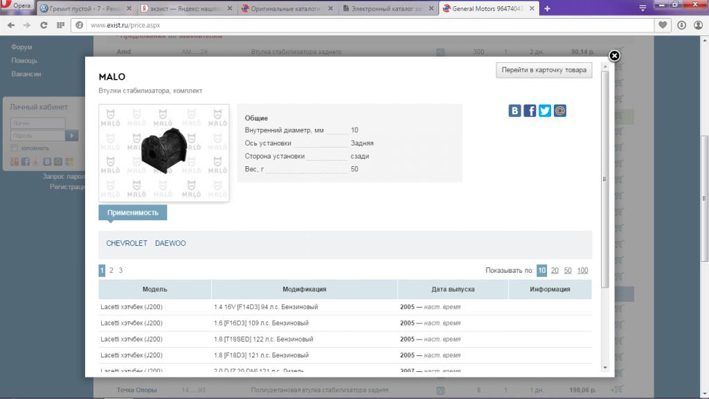Click the page scrollbar down arrow
The width and height of the screenshot is (709, 399).
pos(704,394)
